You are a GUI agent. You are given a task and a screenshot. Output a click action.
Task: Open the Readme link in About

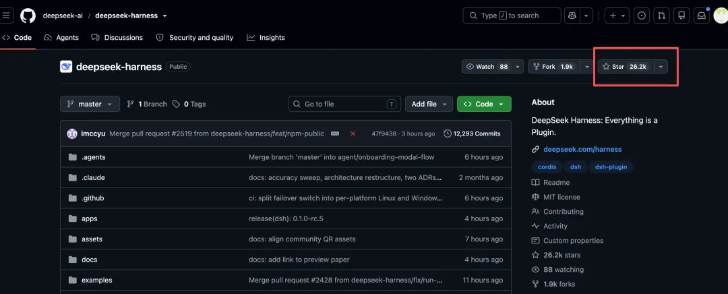point(551,183)
